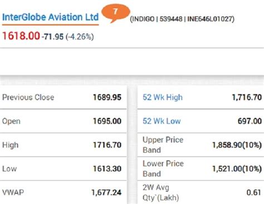Image resolution: width=264 pixels, height=204 pixels.
Task: Click the 2W average quantity 0.61
Action: [254, 192]
